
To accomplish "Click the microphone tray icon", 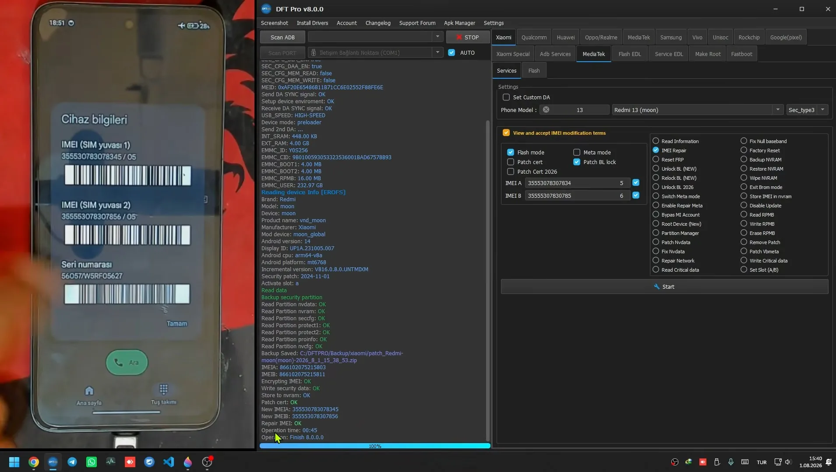I will coord(731,462).
